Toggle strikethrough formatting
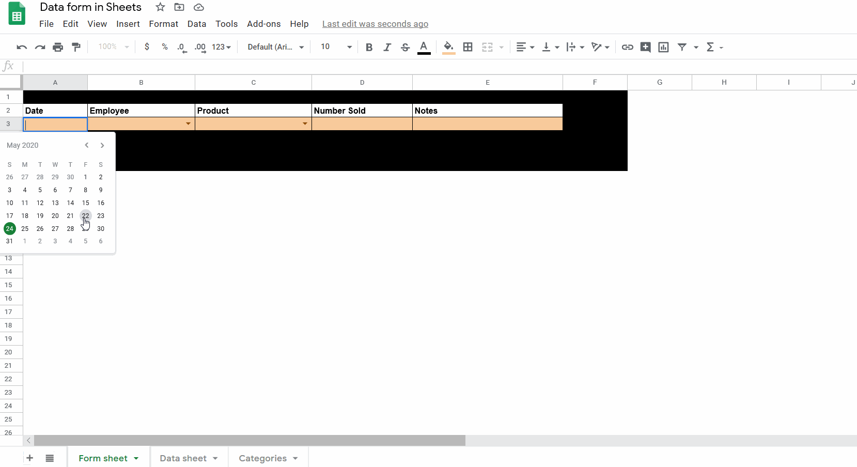857x467 pixels. click(x=405, y=47)
